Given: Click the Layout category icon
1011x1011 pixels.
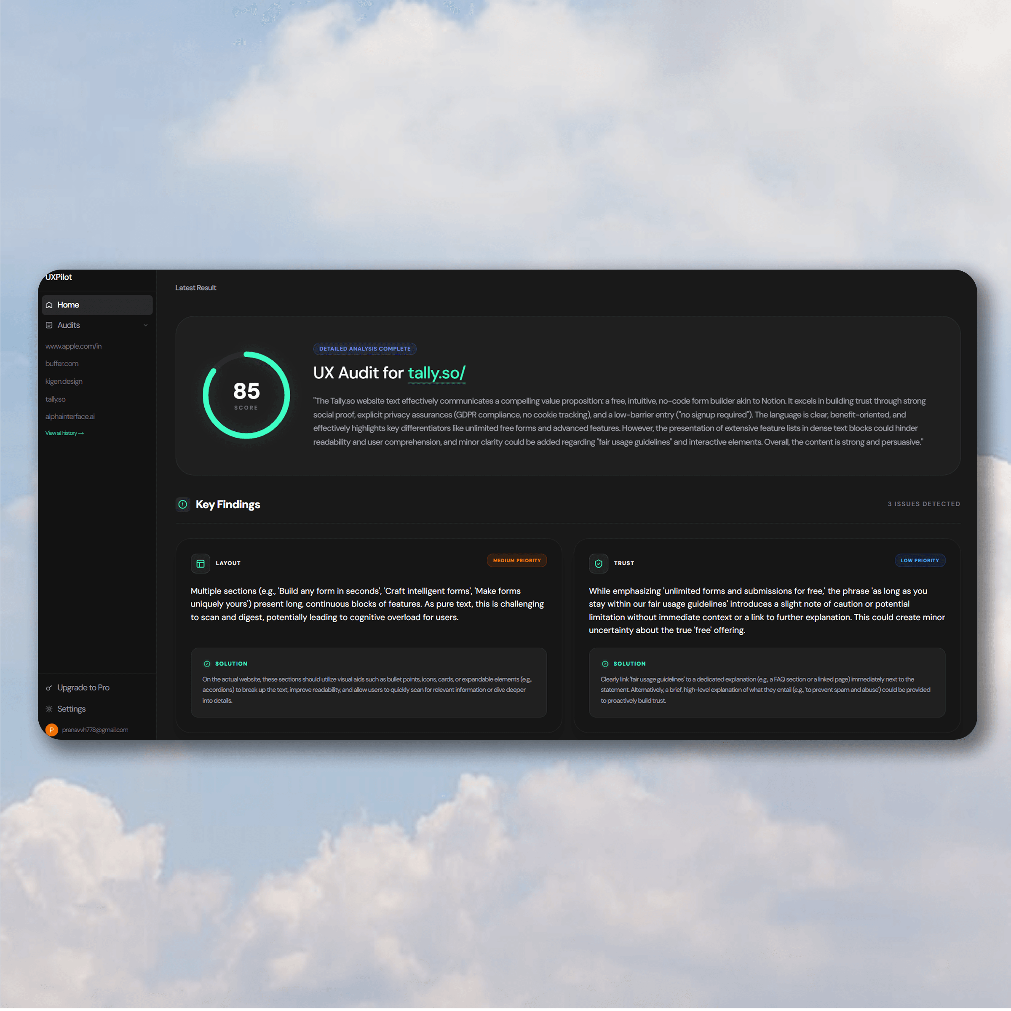Looking at the screenshot, I should (201, 564).
